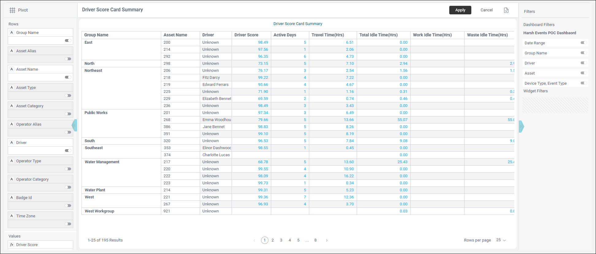Toggle the Asset Category row switch
596x254 pixels.
coord(68,114)
